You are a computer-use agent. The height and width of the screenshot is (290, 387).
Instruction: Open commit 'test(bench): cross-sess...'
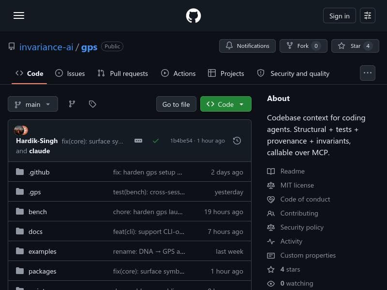point(149,192)
